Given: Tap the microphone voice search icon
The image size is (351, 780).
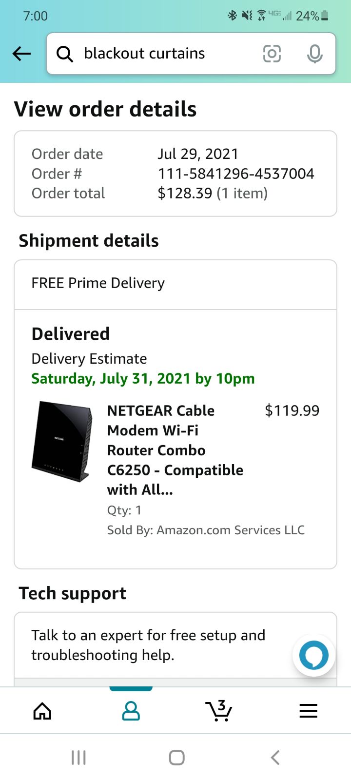Looking at the screenshot, I should tap(315, 54).
